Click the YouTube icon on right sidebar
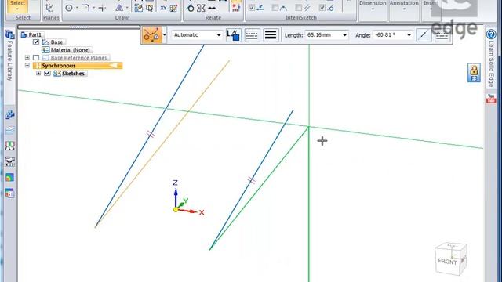The image size is (502, 282). tap(491, 99)
